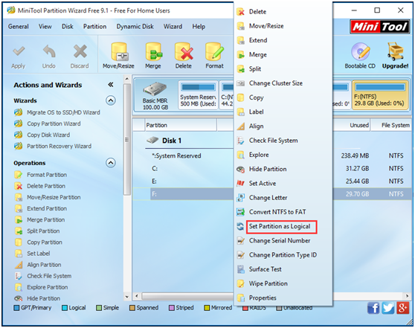Click the Align Partition sidebar icon

[19, 265]
